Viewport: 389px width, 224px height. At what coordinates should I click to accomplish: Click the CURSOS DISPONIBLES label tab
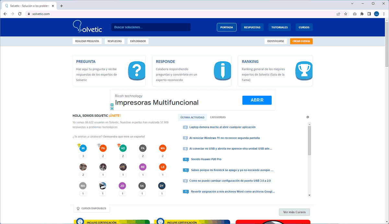(x=92, y=208)
